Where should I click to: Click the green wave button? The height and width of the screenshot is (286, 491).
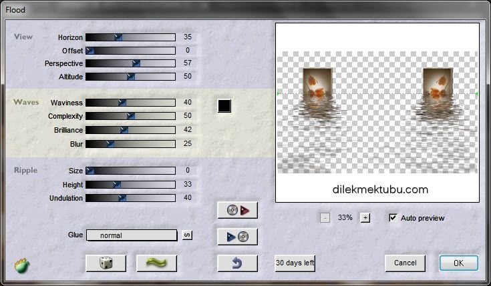click(156, 263)
